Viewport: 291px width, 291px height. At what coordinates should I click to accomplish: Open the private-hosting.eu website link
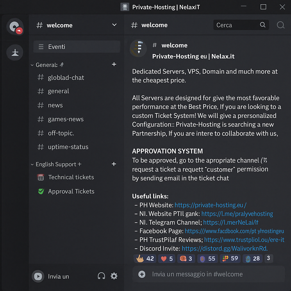click(210, 205)
